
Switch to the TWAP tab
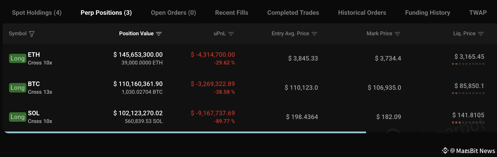(478, 13)
